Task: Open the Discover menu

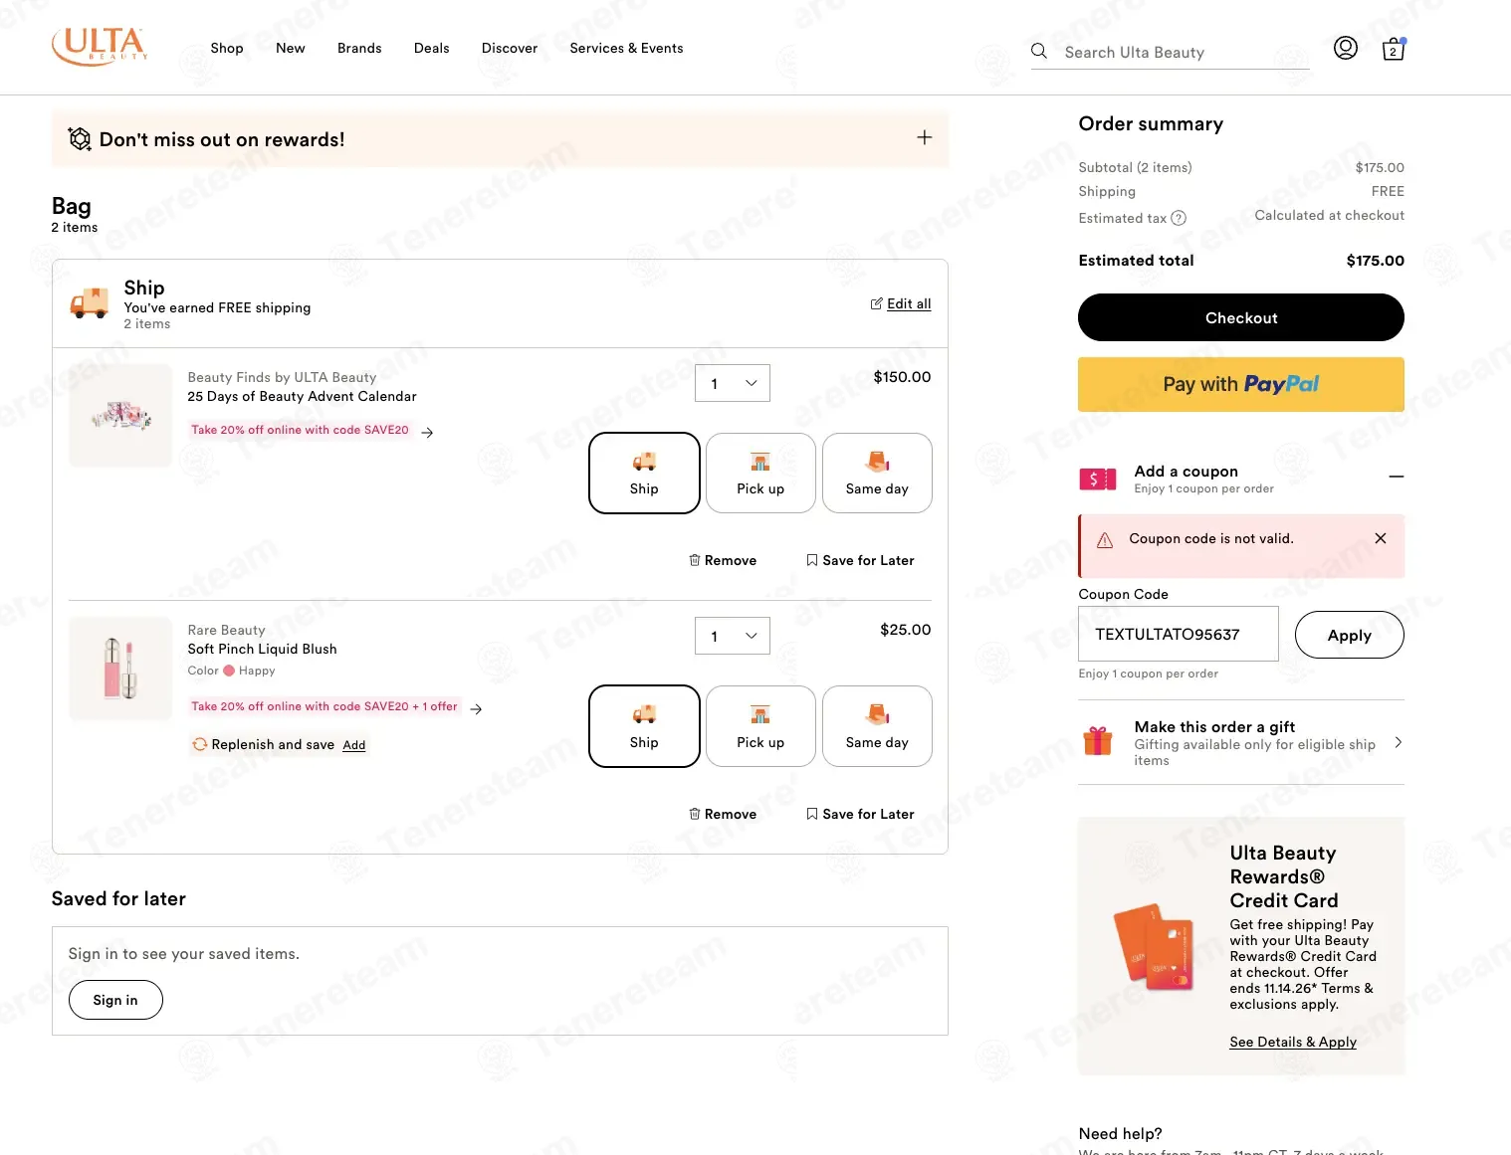Action: point(510,48)
